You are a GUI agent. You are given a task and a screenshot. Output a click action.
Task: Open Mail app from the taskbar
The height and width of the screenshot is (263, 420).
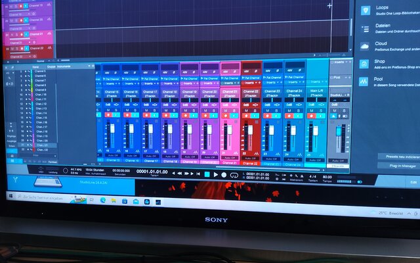coord(136,202)
